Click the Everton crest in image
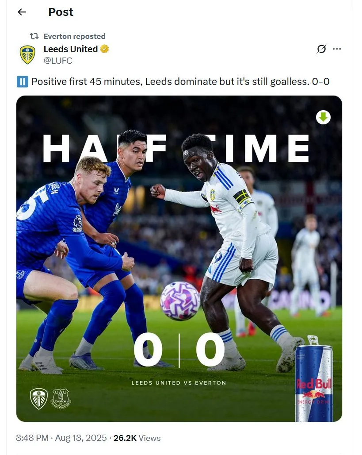Screen dimensions: 362x455 coord(61,397)
